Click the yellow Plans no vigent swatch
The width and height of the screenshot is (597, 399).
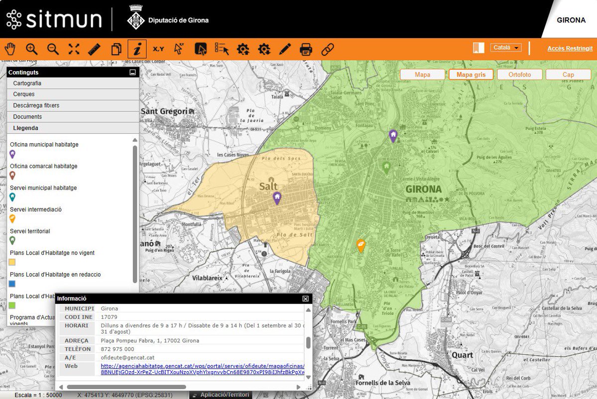pyautogui.click(x=12, y=262)
